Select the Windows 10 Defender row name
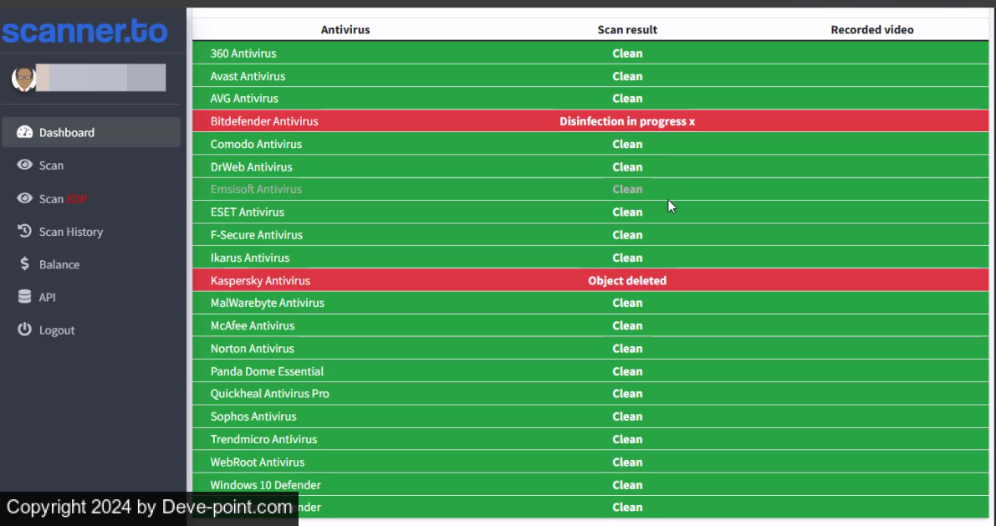 (x=265, y=485)
